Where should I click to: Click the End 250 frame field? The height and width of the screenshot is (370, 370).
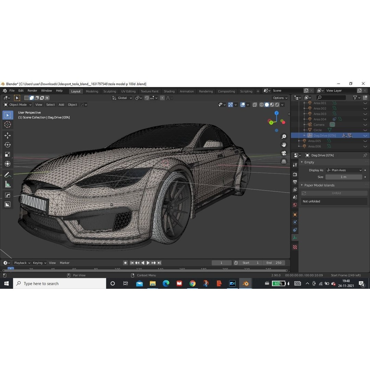(x=274, y=263)
